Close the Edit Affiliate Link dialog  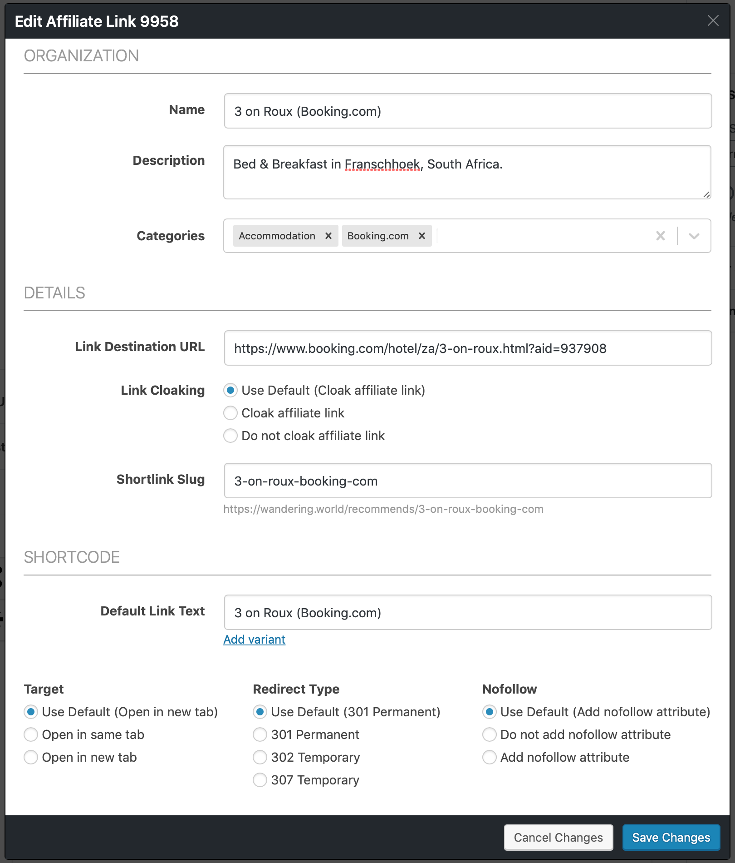point(713,20)
